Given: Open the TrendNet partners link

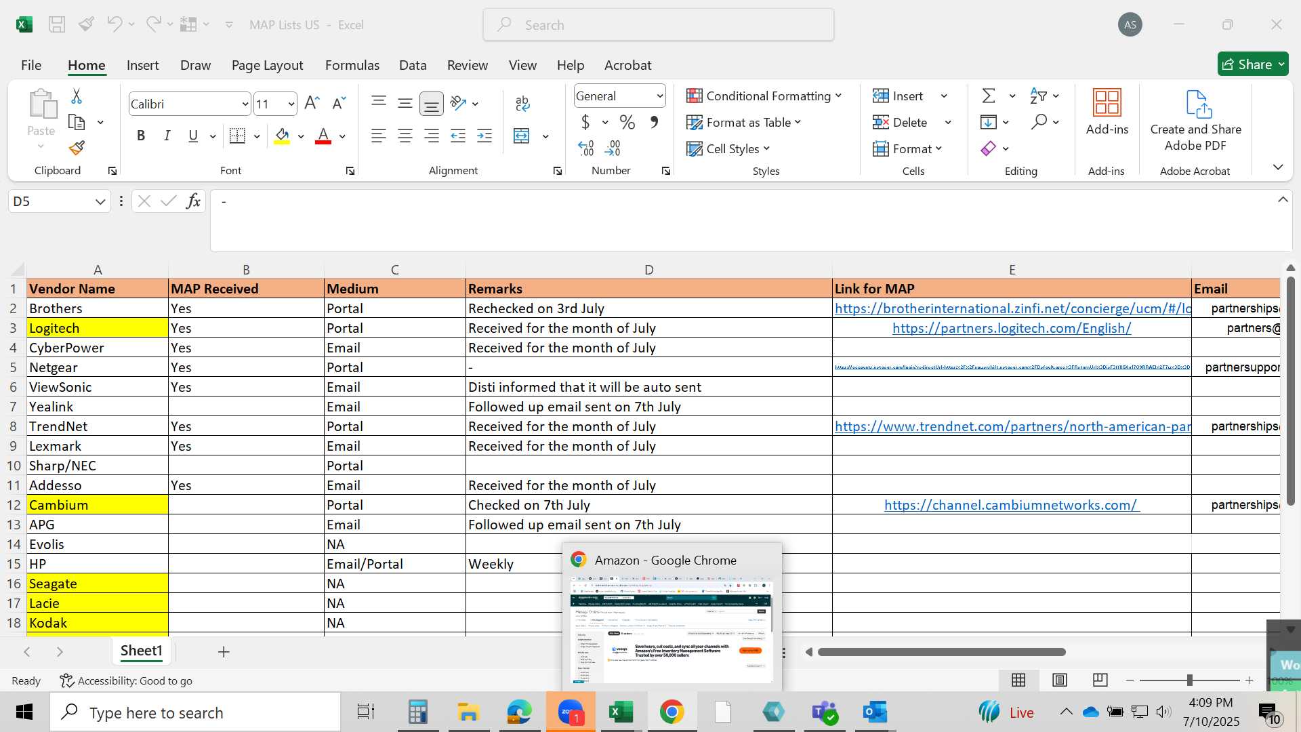Looking at the screenshot, I should pyautogui.click(x=1012, y=426).
